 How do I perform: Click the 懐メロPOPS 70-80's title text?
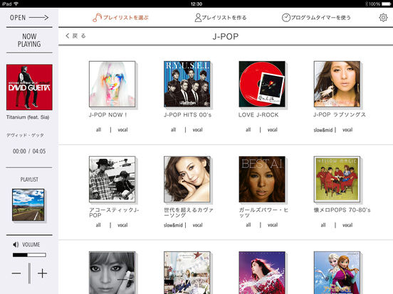click(x=342, y=210)
